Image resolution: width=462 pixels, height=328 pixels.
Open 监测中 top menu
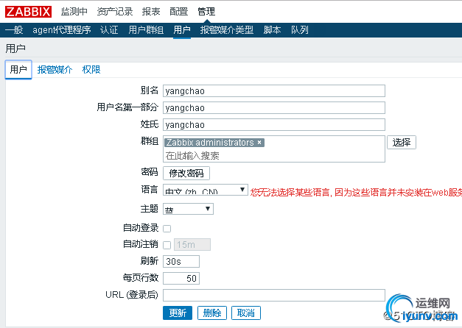[x=74, y=12]
